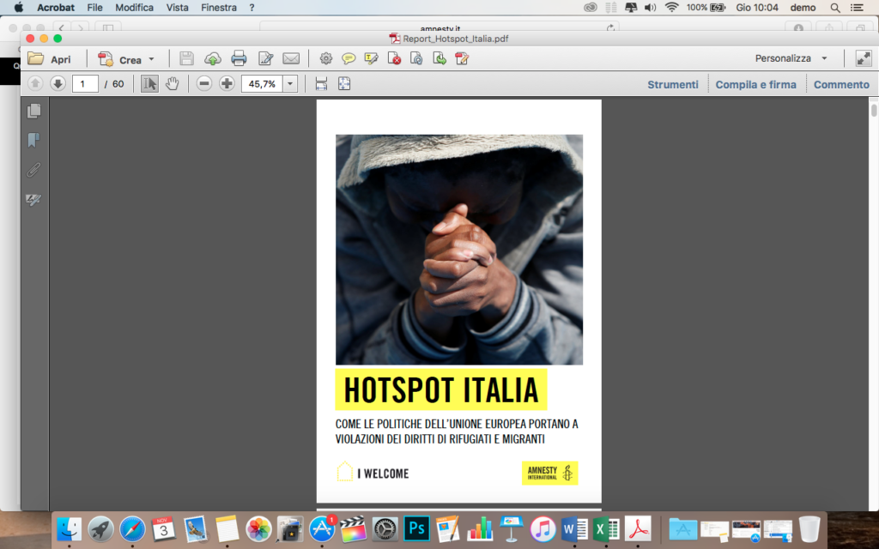Show attachments paperclip panel
The height and width of the screenshot is (549, 879).
coord(33,170)
